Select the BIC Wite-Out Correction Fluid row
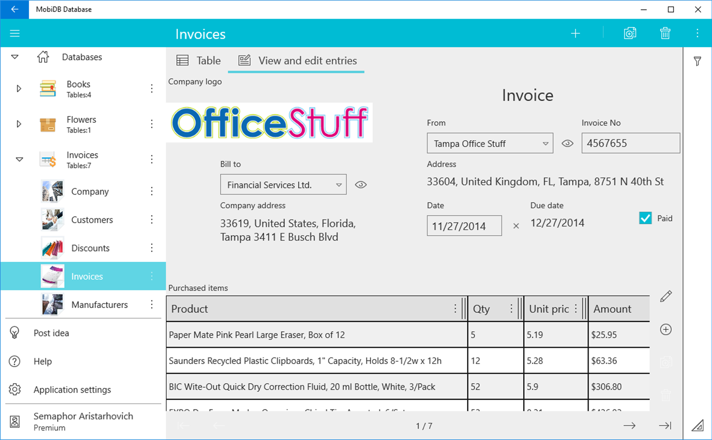Screen dimensions: 712x440 [x=408, y=387]
